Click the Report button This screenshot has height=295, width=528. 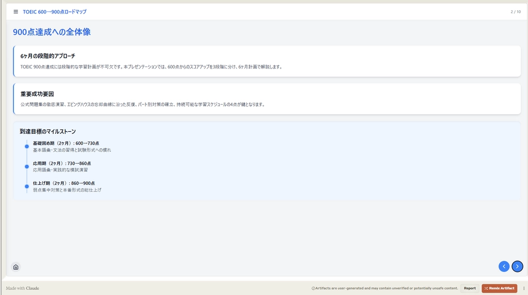click(470, 288)
